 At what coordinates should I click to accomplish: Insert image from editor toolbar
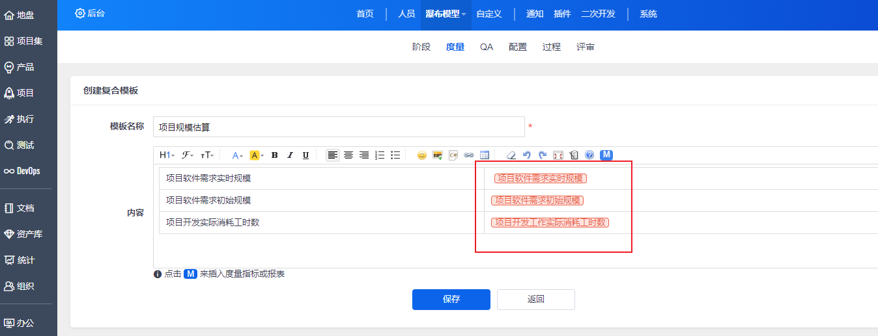point(438,155)
